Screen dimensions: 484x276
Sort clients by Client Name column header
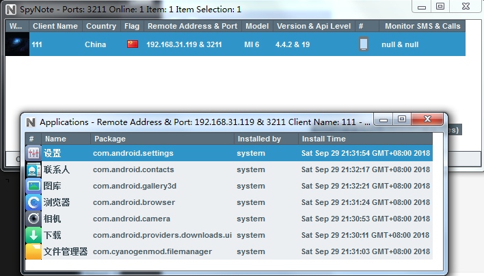55,26
